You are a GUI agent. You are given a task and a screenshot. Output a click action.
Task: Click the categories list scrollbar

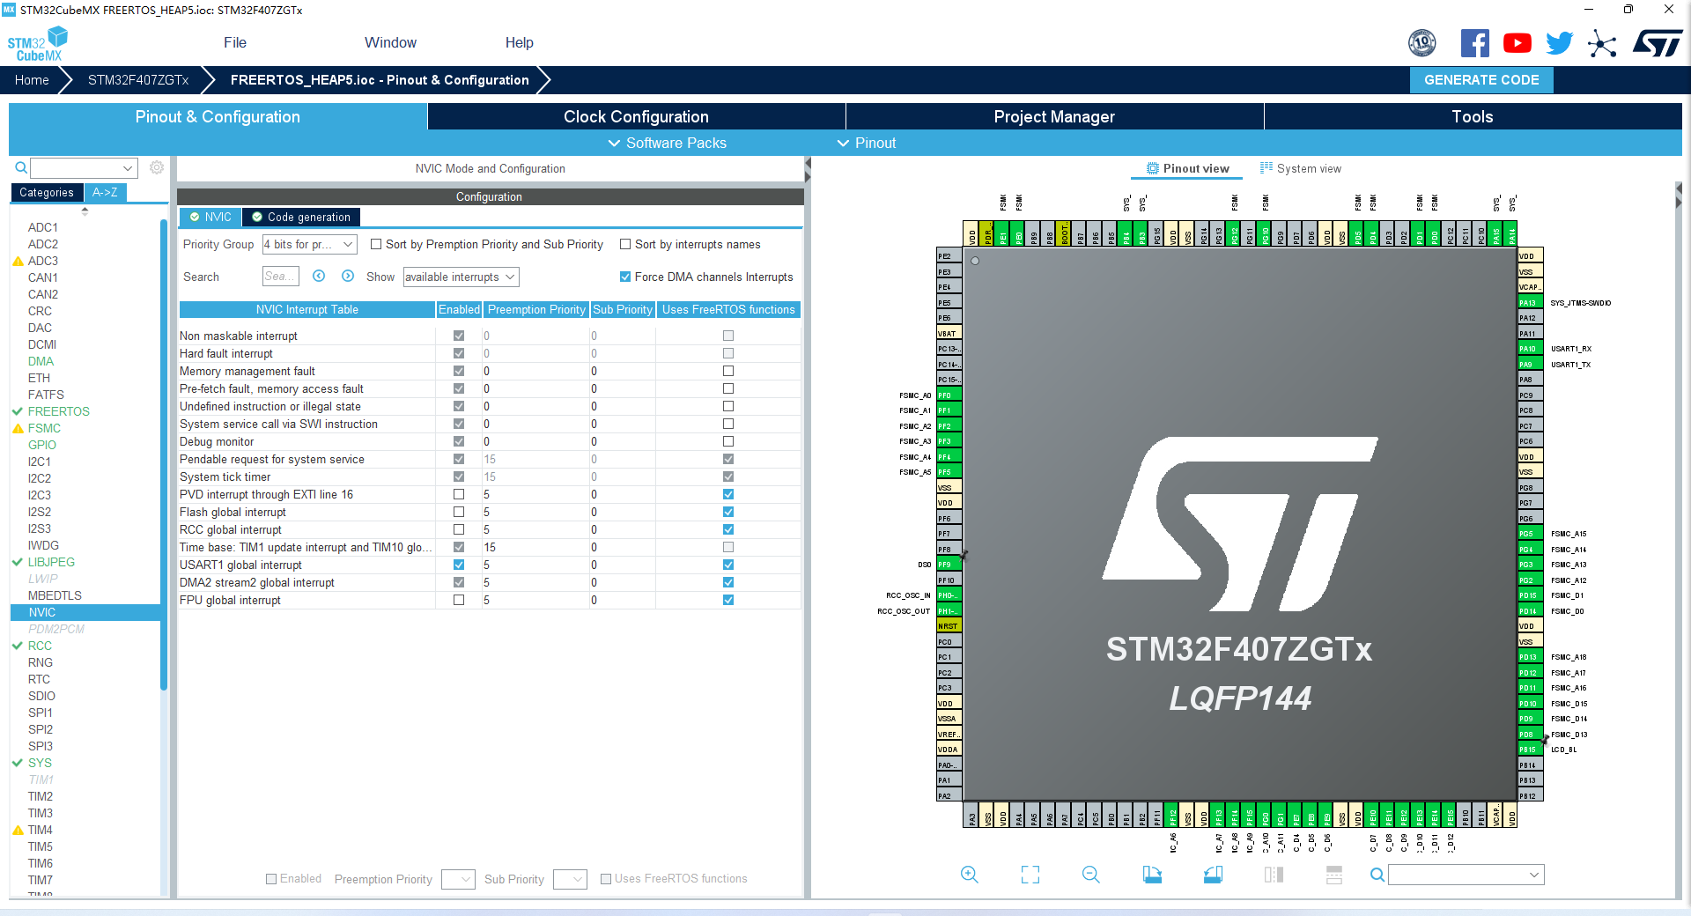click(x=164, y=454)
